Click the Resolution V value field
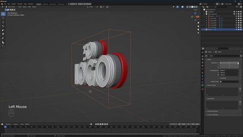Viewport: 243px width, 137px height. coord(229,65)
